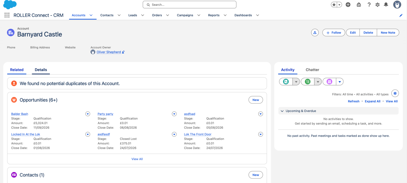
Task: Open the new task dropdown arrow
Action: pos(318,82)
